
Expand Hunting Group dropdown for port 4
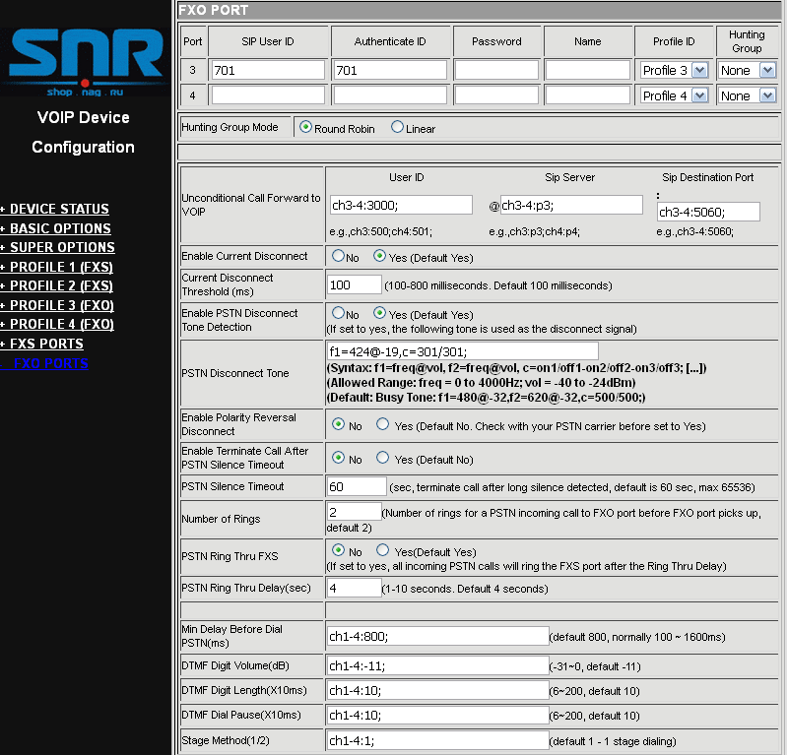(x=748, y=96)
